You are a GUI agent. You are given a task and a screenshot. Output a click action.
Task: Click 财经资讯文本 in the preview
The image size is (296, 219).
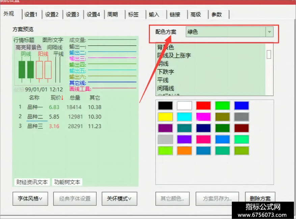[32, 182]
